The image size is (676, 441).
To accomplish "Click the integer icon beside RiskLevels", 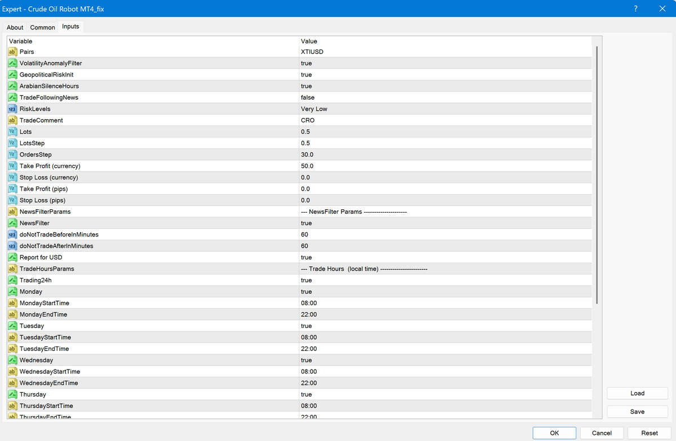I will 12,109.
